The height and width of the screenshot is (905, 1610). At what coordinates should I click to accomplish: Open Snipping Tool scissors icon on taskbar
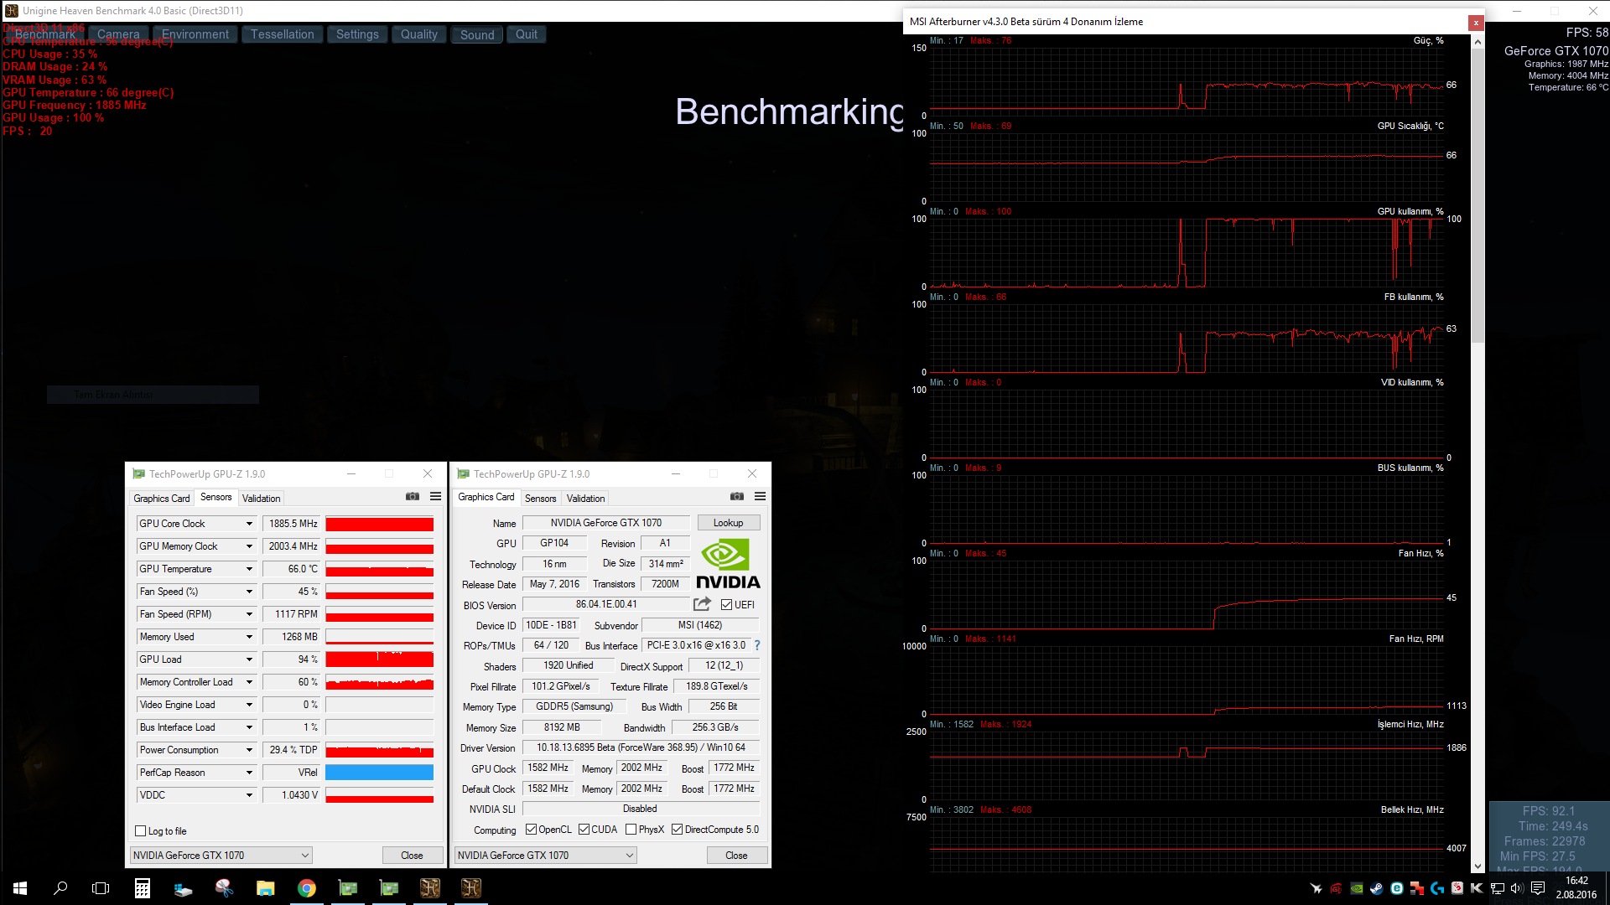(224, 888)
